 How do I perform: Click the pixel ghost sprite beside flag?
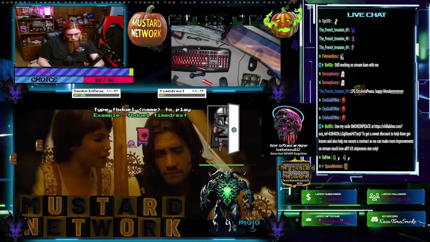click(131, 144)
